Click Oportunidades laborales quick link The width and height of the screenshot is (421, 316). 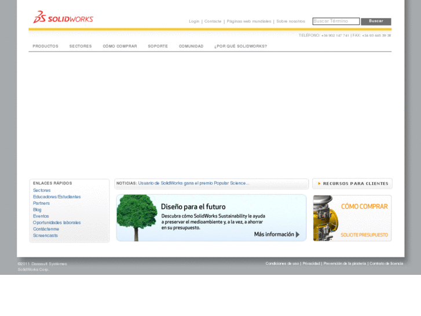tap(57, 223)
